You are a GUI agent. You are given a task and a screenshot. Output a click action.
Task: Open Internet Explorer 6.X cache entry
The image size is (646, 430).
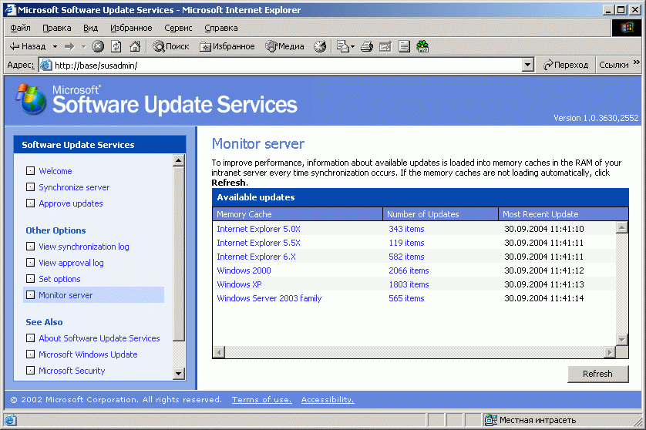point(256,257)
